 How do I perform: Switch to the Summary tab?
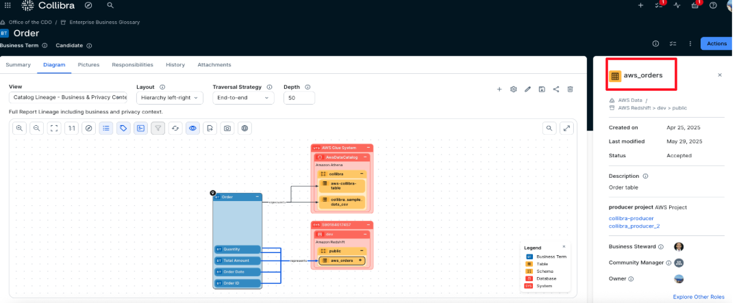click(x=18, y=65)
